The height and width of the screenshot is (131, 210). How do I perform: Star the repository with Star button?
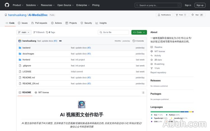tap(197, 15)
